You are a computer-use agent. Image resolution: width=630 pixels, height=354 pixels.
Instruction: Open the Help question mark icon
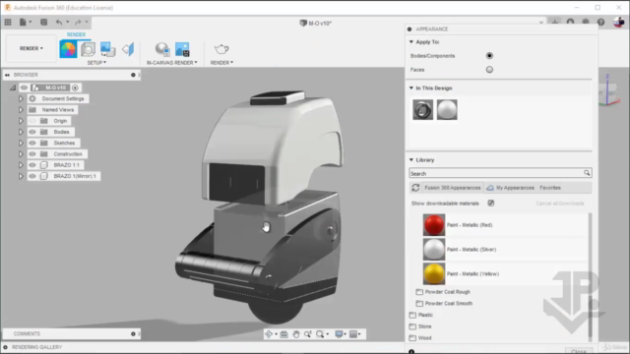(x=600, y=22)
